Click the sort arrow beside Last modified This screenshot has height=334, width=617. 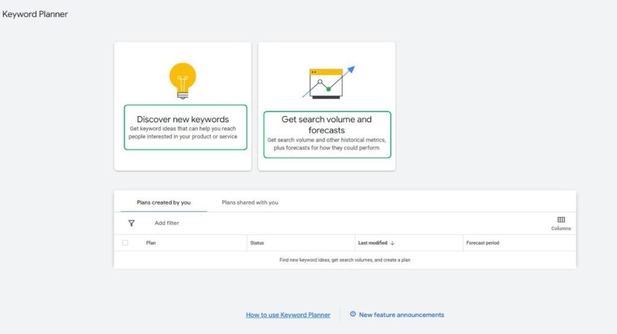[x=392, y=243]
